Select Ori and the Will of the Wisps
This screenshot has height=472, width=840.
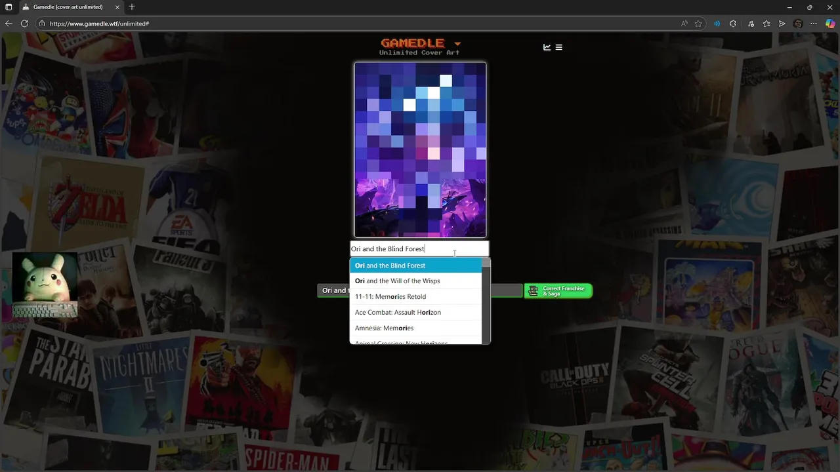(x=415, y=281)
